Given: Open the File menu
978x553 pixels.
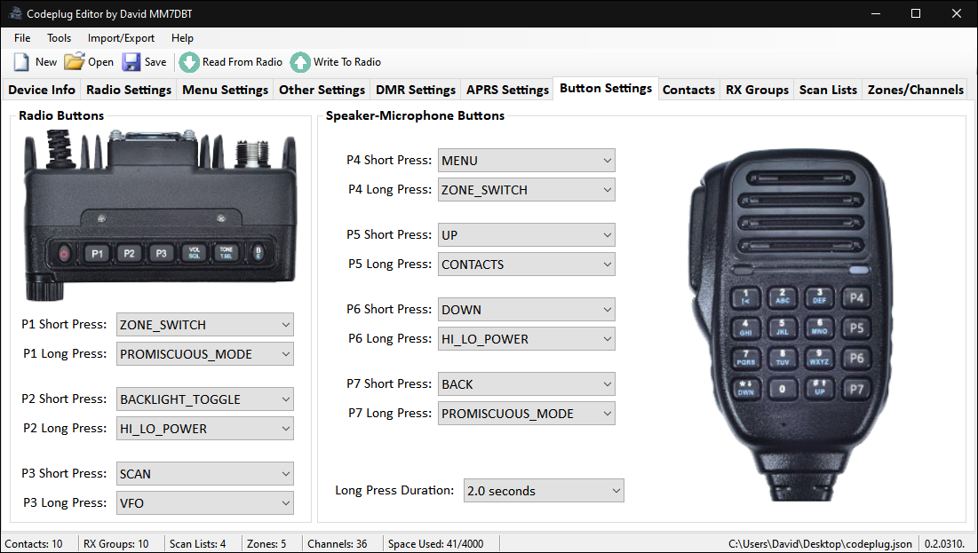Looking at the screenshot, I should click(x=21, y=38).
